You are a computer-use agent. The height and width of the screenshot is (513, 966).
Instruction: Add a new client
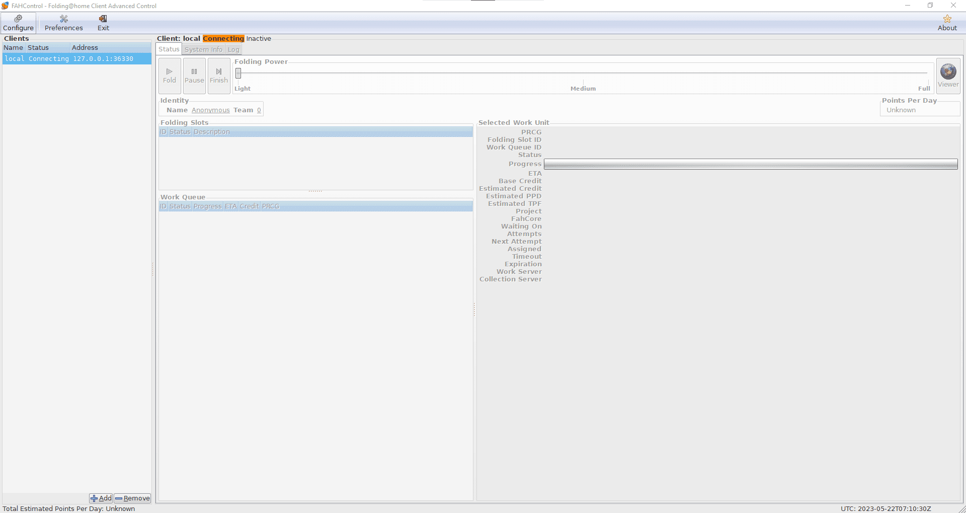point(101,498)
